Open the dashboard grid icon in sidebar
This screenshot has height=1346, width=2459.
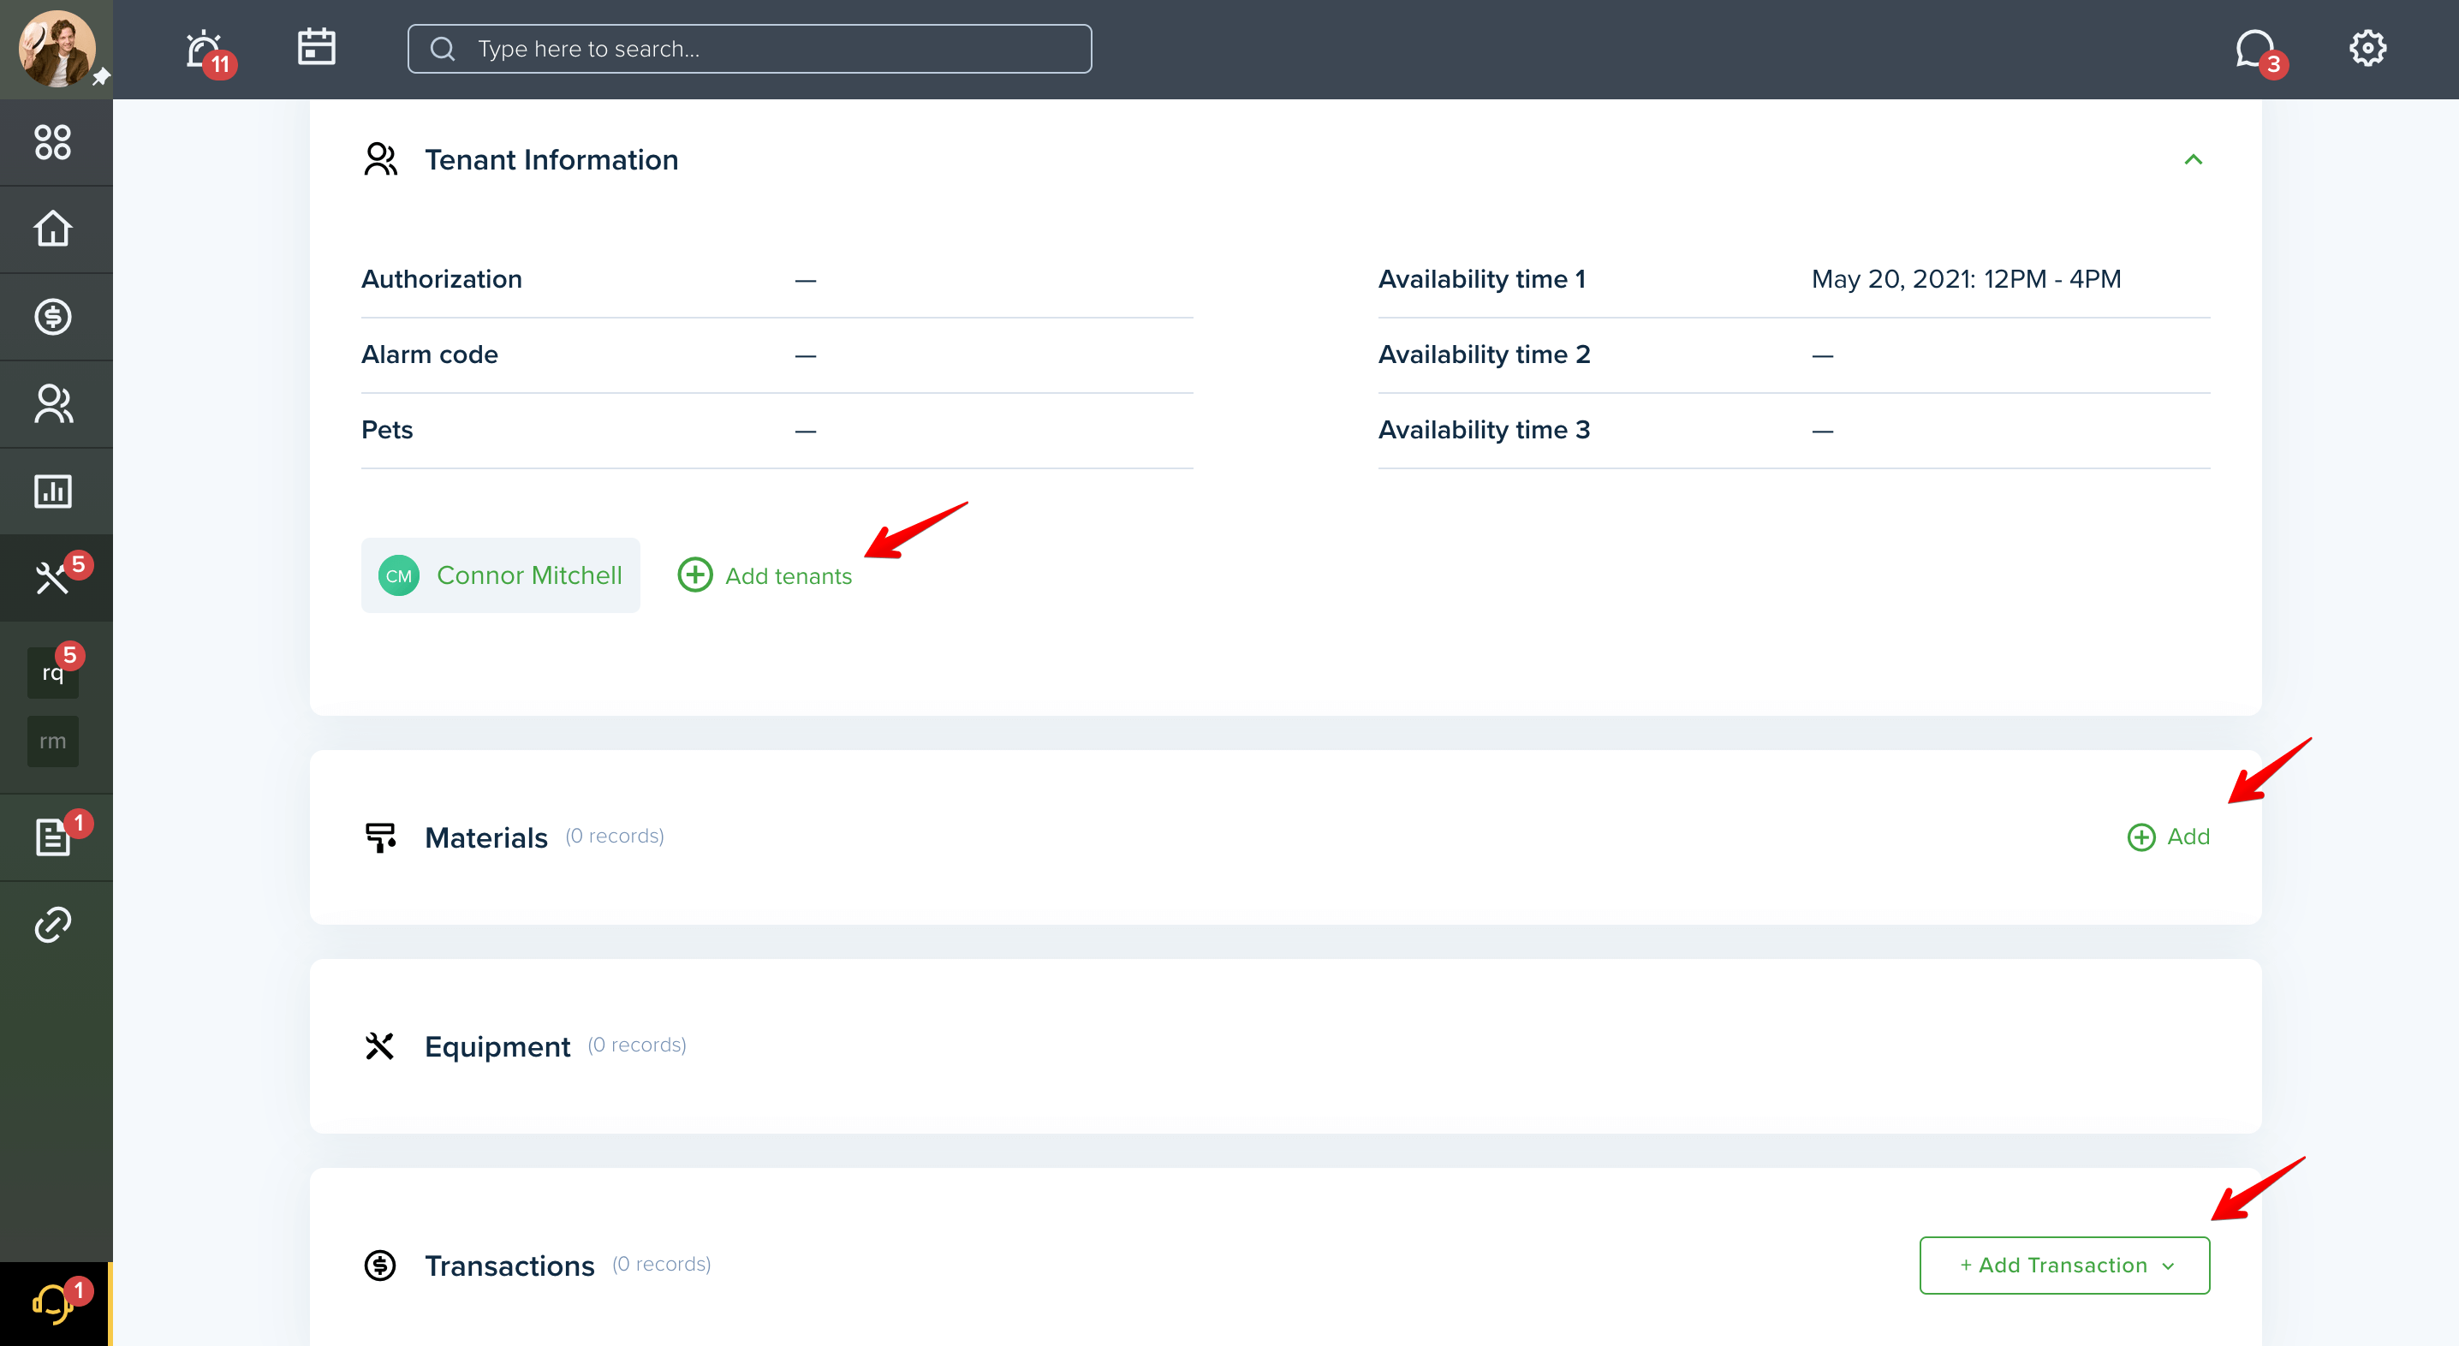[52, 142]
